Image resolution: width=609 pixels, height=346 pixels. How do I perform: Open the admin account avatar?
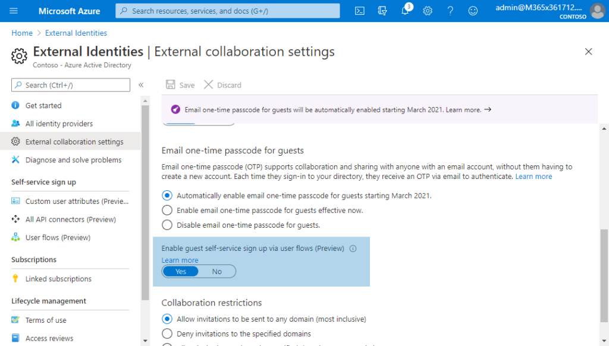(597, 11)
